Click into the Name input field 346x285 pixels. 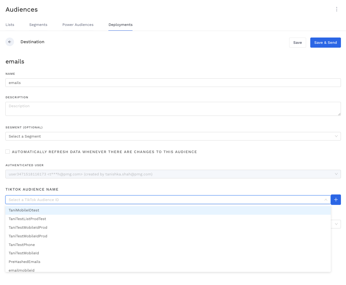click(173, 82)
